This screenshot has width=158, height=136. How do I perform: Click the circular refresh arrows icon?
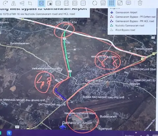[95, 3]
